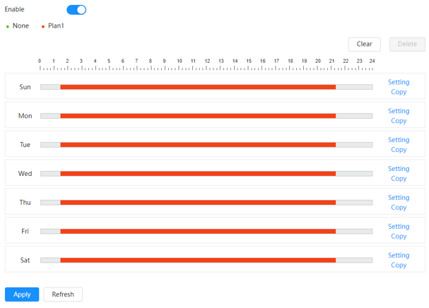This screenshot has height=308, width=429.
Task: Open Setting for Wednesday
Action: point(399,169)
